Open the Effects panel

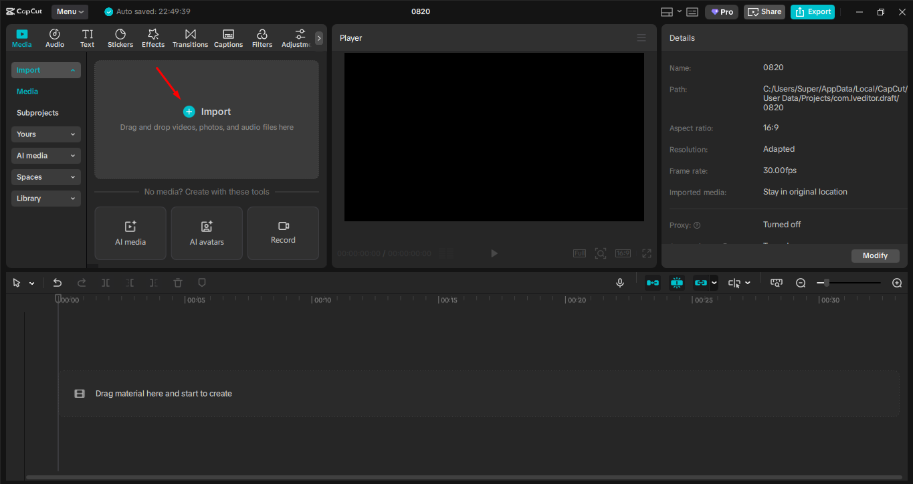tap(153, 37)
